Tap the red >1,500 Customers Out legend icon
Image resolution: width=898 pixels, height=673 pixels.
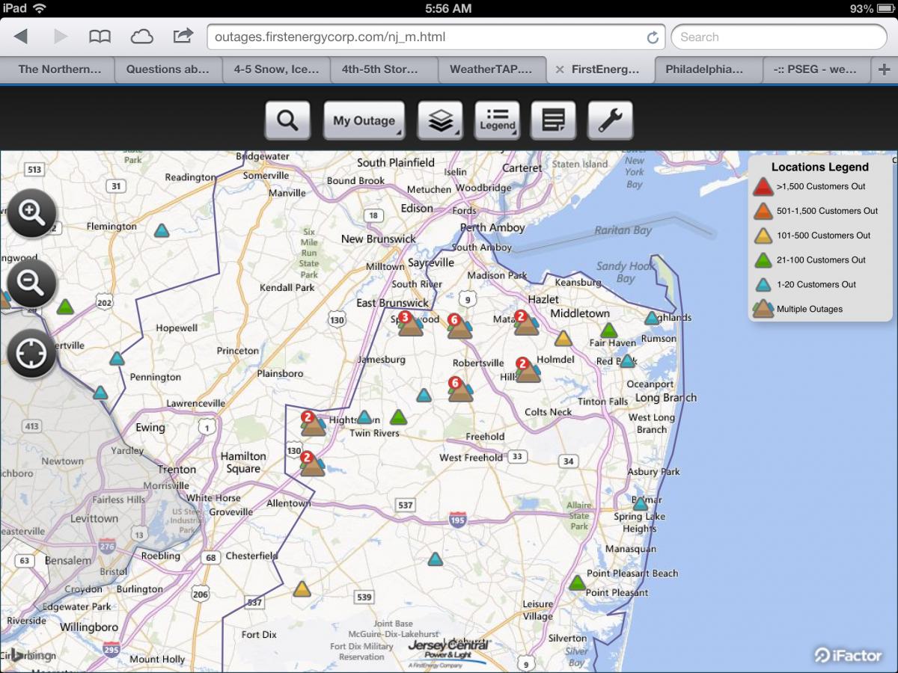pyautogui.click(x=763, y=186)
